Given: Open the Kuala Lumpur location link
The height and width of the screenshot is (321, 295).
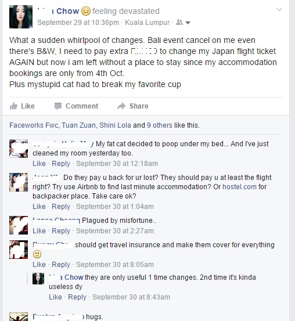Looking at the screenshot, I should point(147,22).
